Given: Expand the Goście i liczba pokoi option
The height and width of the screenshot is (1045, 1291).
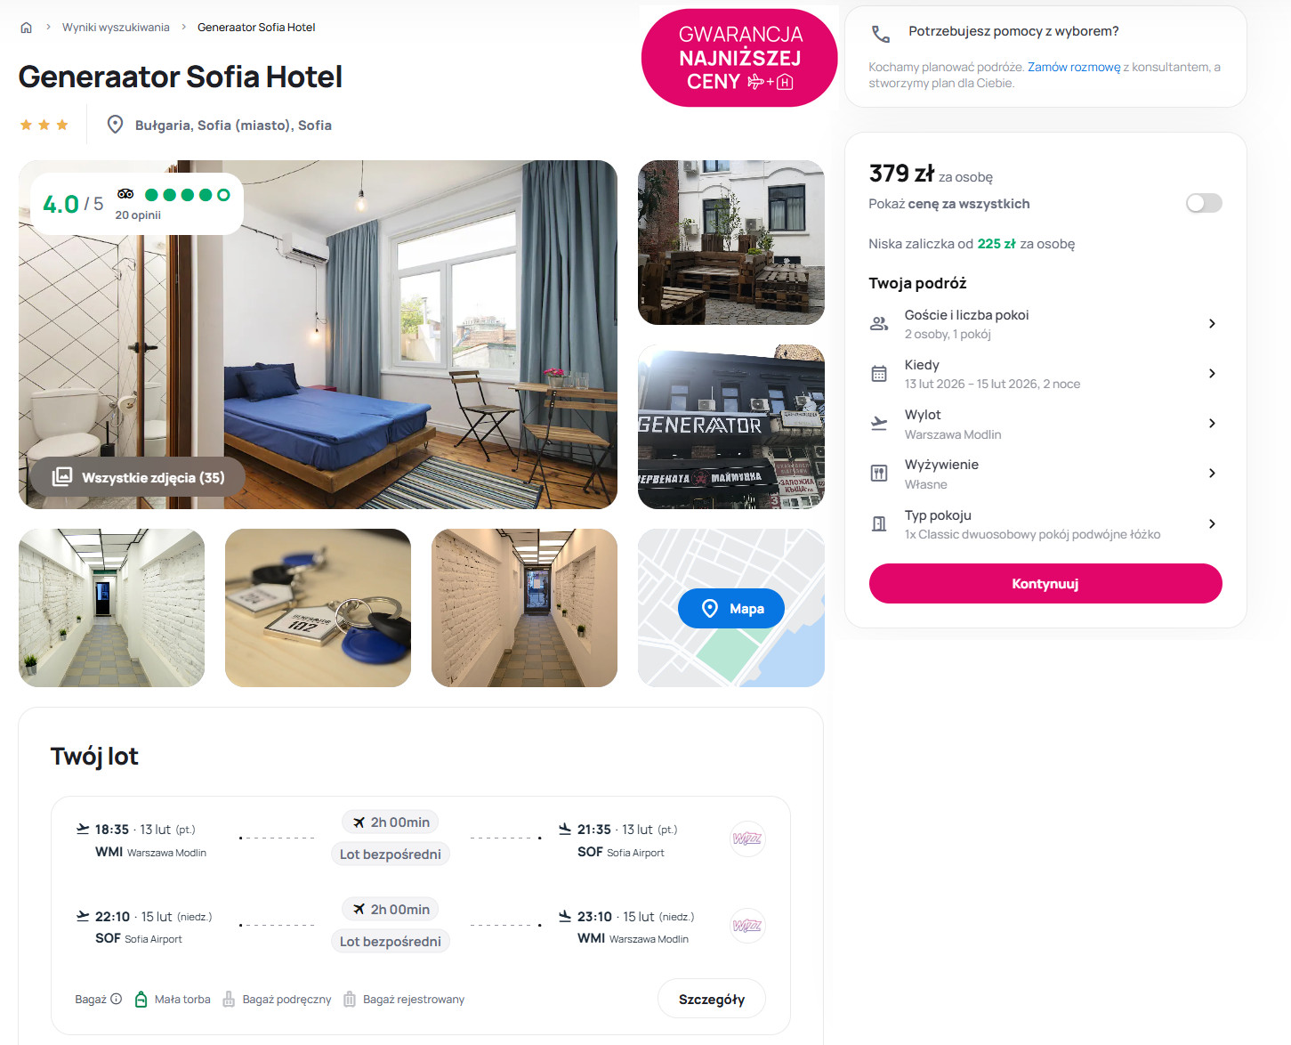Looking at the screenshot, I should (1045, 324).
